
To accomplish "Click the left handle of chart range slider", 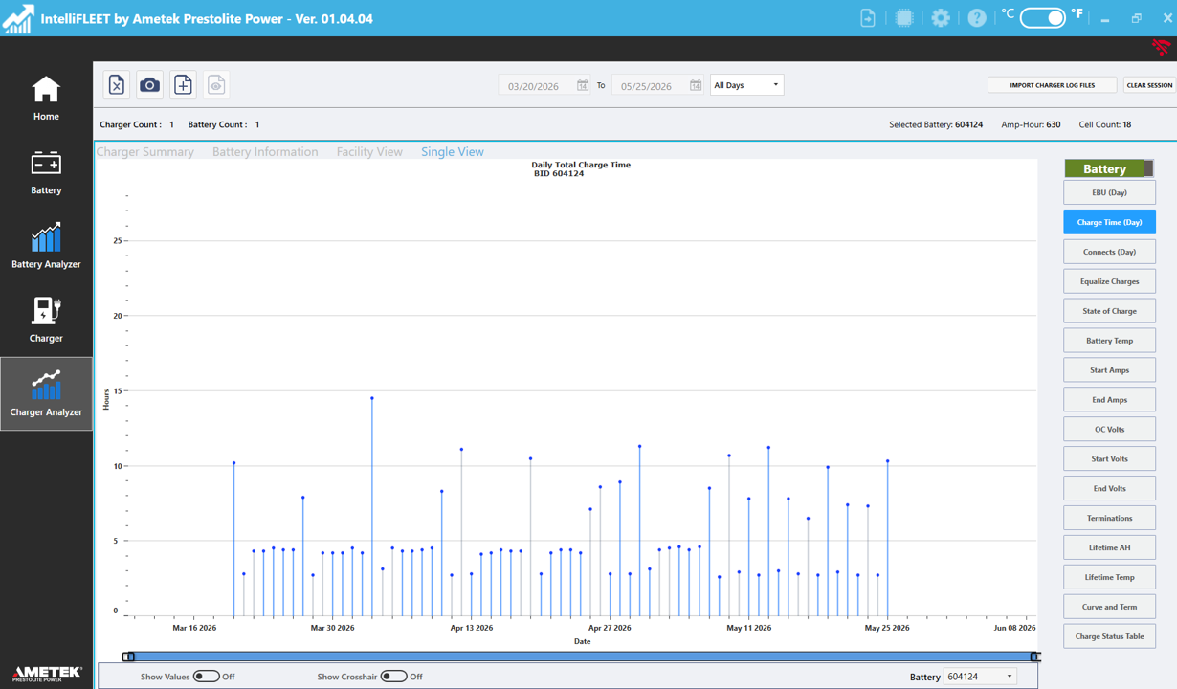I will pyautogui.click(x=128, y=656).
